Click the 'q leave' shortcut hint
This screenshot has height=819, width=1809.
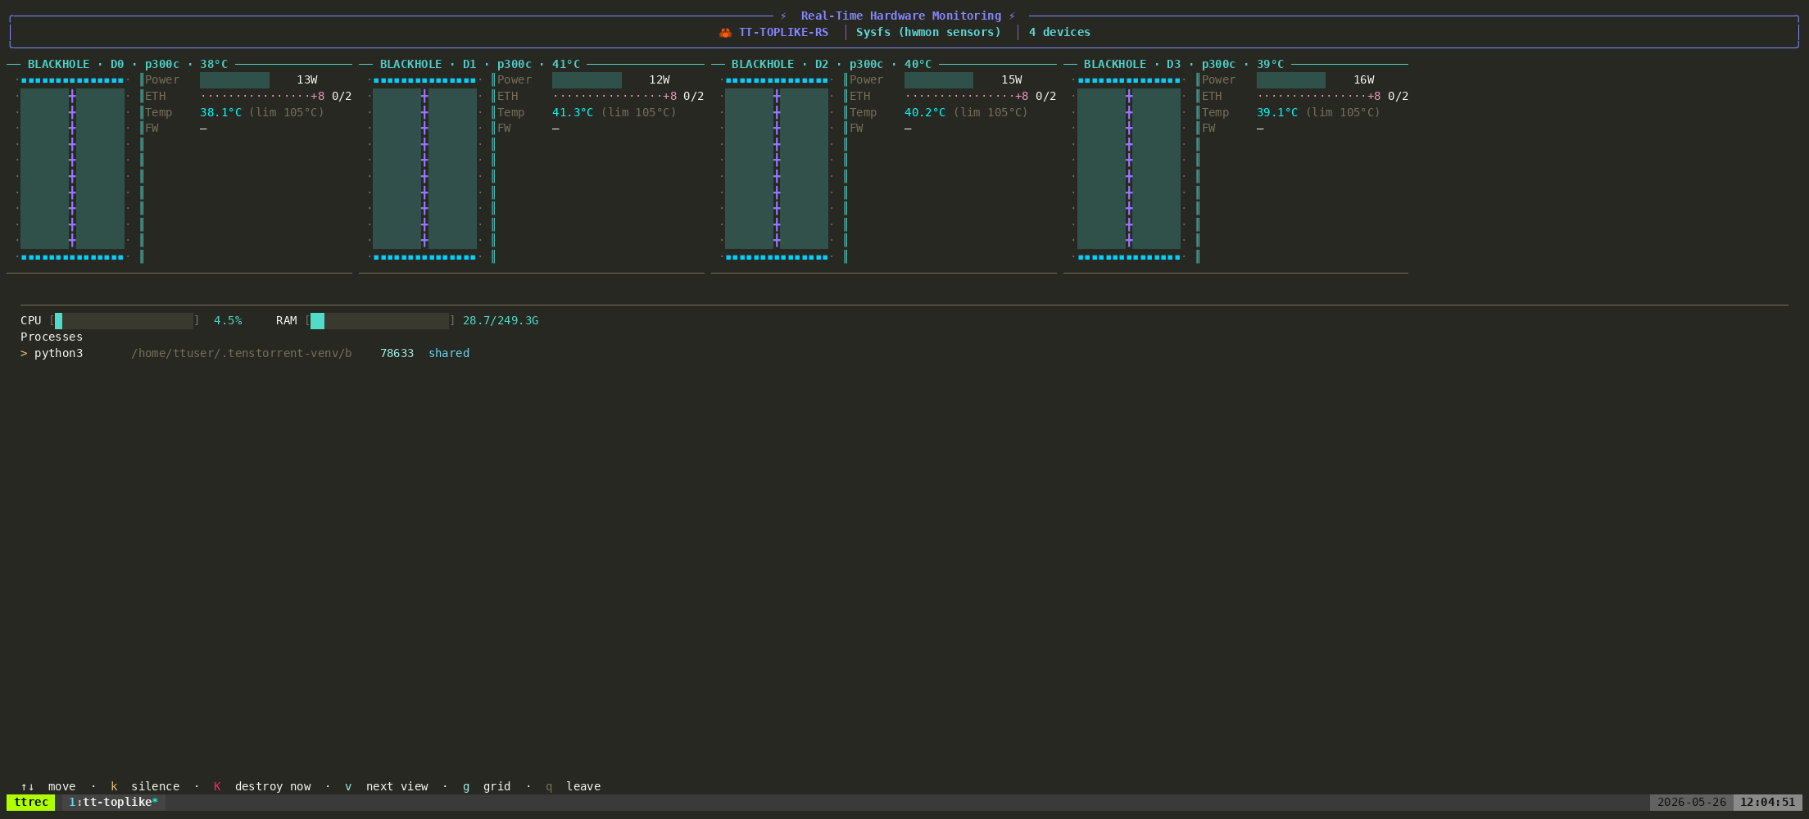coord(573,786)
